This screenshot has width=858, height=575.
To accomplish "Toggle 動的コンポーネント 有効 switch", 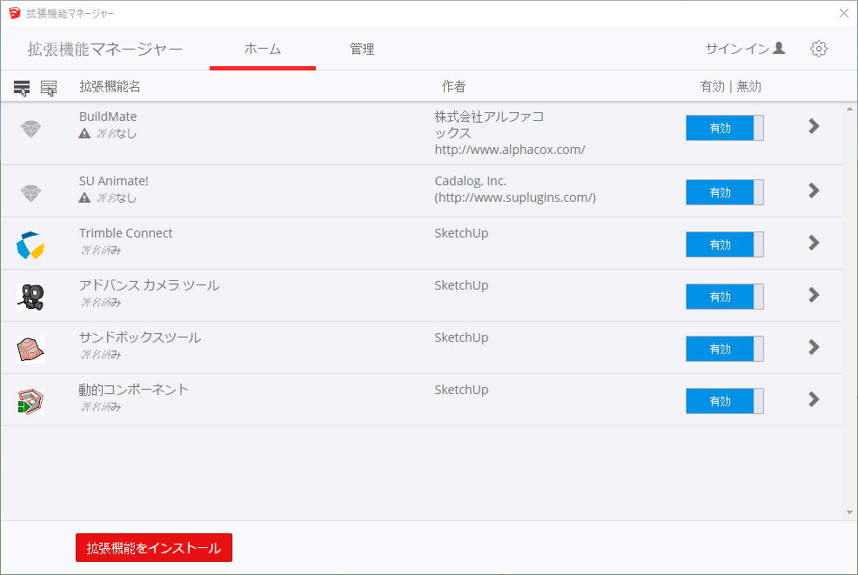I will (725, 401).
